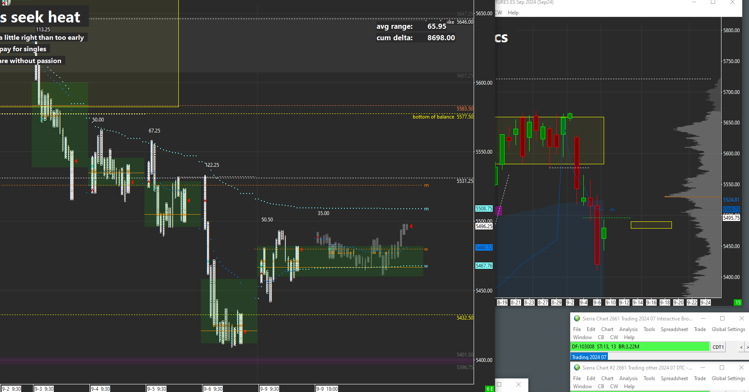The height and width of the screenshot is (392, 749).
Task: Open Help menu in Sierra Chart #2 window
Action: point(629,386)
